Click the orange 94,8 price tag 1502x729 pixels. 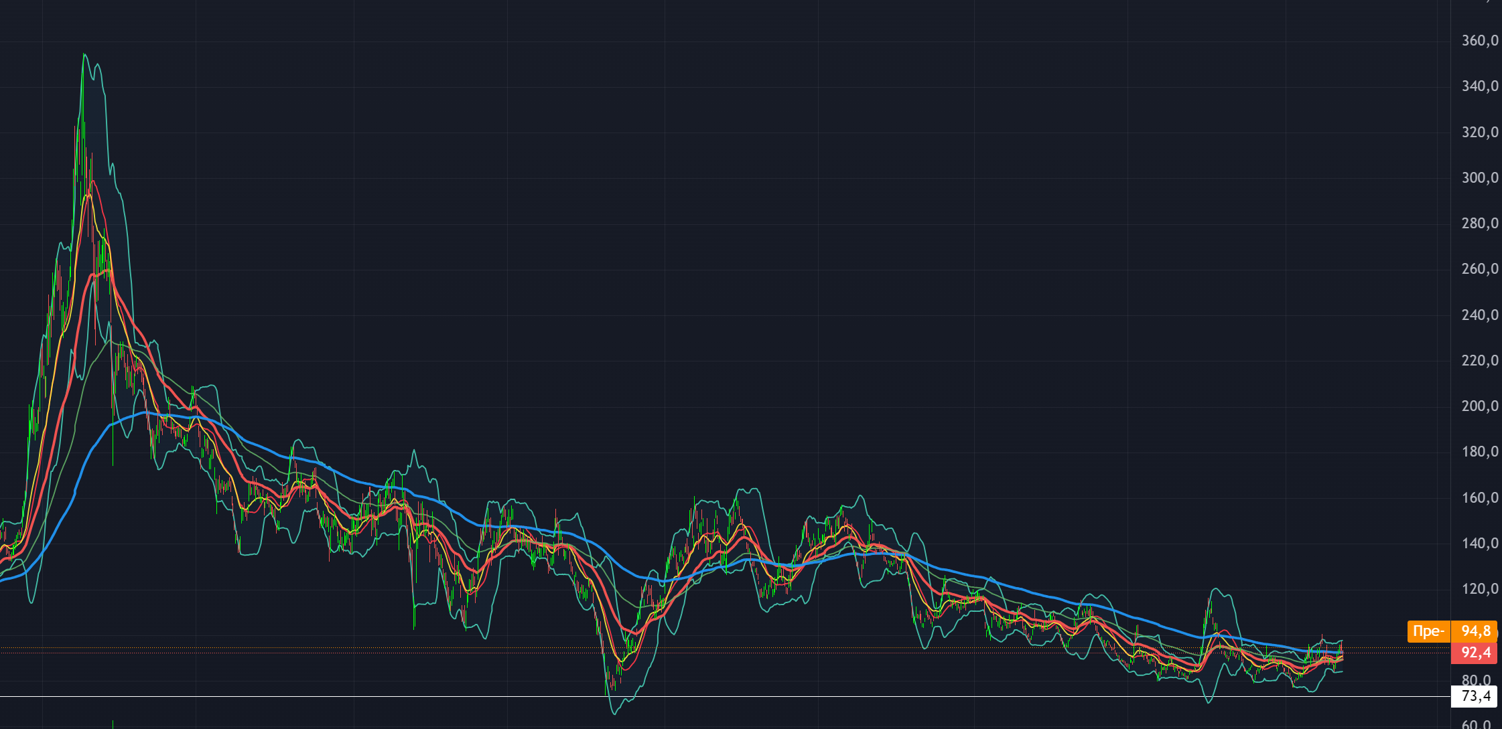[1475, 631]
